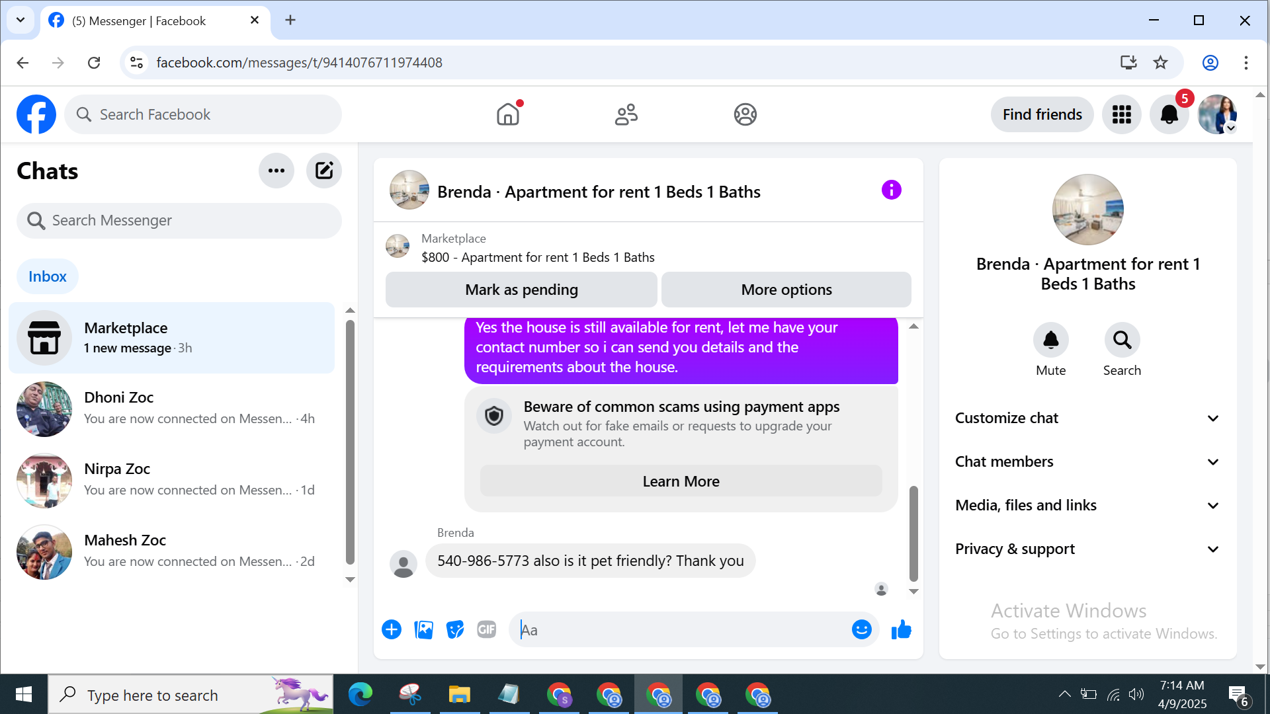This screenshot has width=1270, height=714.
Task: Launch Microsoft Edge from taskbar
Action: click(360, 694)
